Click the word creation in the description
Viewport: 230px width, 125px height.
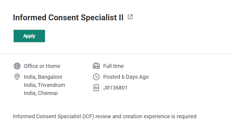point(132,117)
